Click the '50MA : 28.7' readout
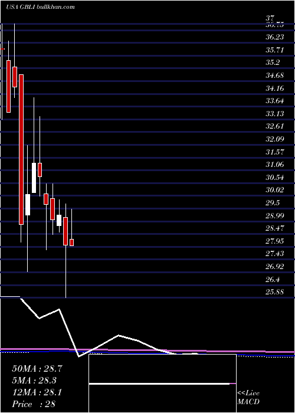 tap(37, 369)
